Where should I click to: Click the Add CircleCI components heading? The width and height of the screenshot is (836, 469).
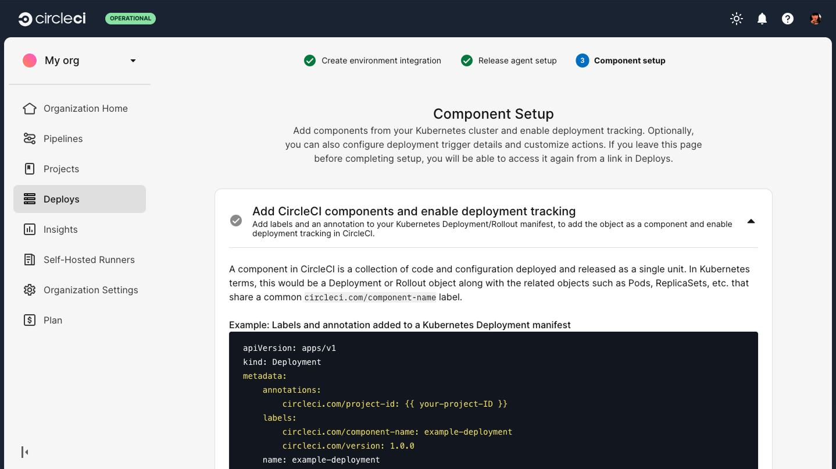pos(414,211)
